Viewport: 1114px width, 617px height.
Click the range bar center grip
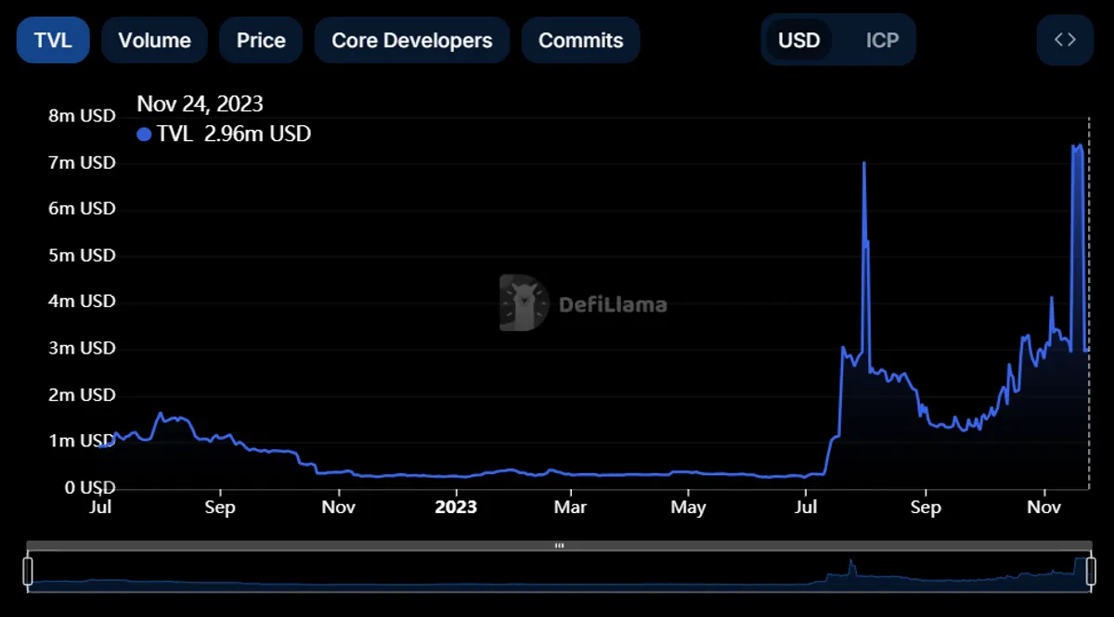pyautogui.click(x=559, y=546)
